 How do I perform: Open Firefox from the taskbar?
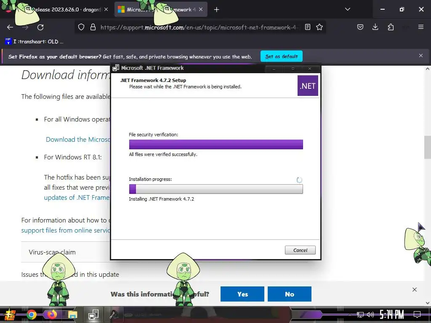[x=51, y=315]
